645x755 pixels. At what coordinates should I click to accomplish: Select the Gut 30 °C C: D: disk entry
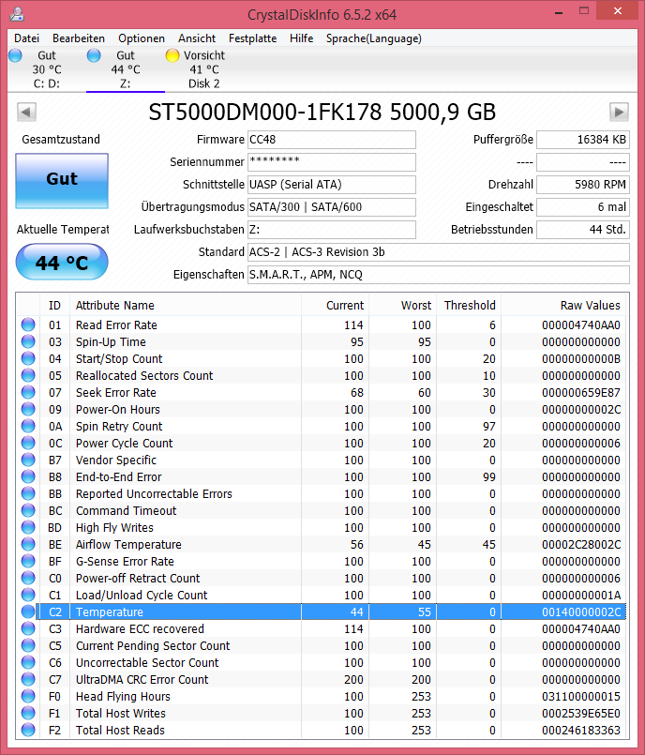(x=47, y=69)
